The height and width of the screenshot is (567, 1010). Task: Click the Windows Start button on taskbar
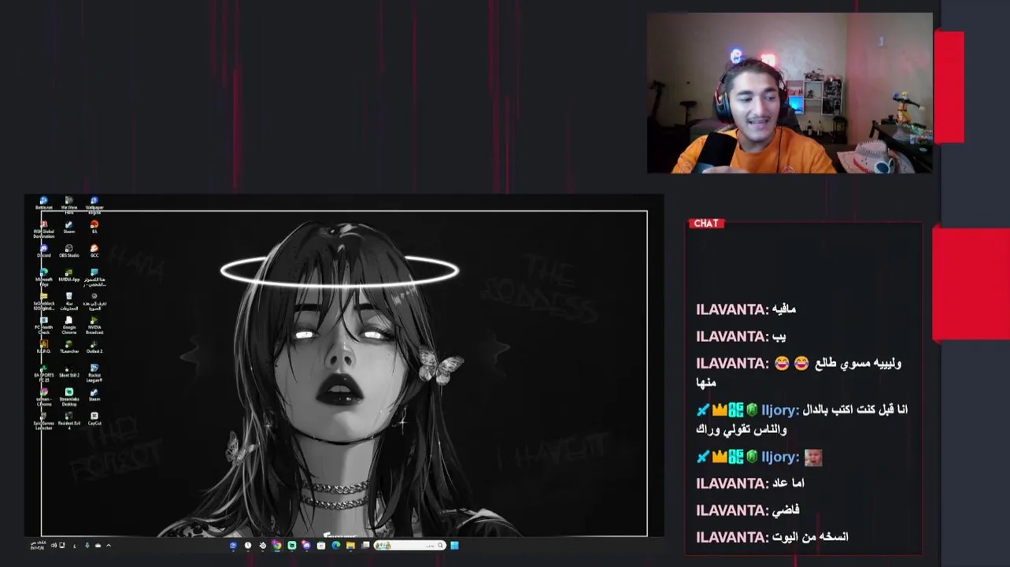(x=454, y=545)
